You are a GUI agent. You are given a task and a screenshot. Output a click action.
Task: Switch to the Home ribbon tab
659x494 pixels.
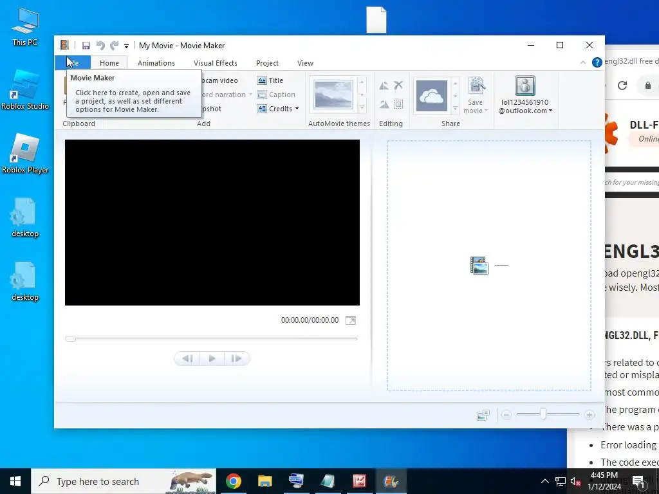(109, 63)
